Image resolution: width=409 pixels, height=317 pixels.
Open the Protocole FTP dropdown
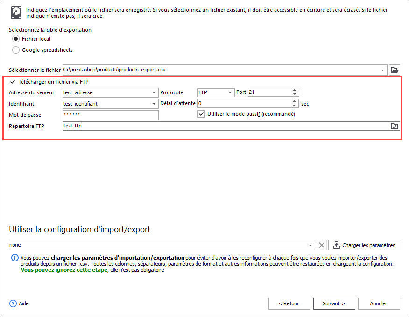tap(230, 92)
